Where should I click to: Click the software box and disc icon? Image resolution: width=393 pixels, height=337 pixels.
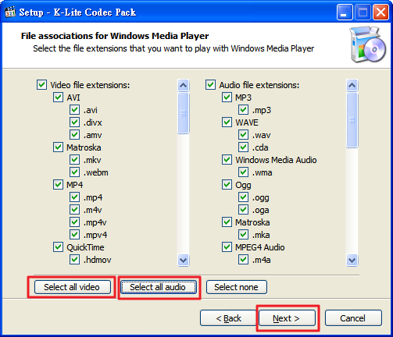368,44
